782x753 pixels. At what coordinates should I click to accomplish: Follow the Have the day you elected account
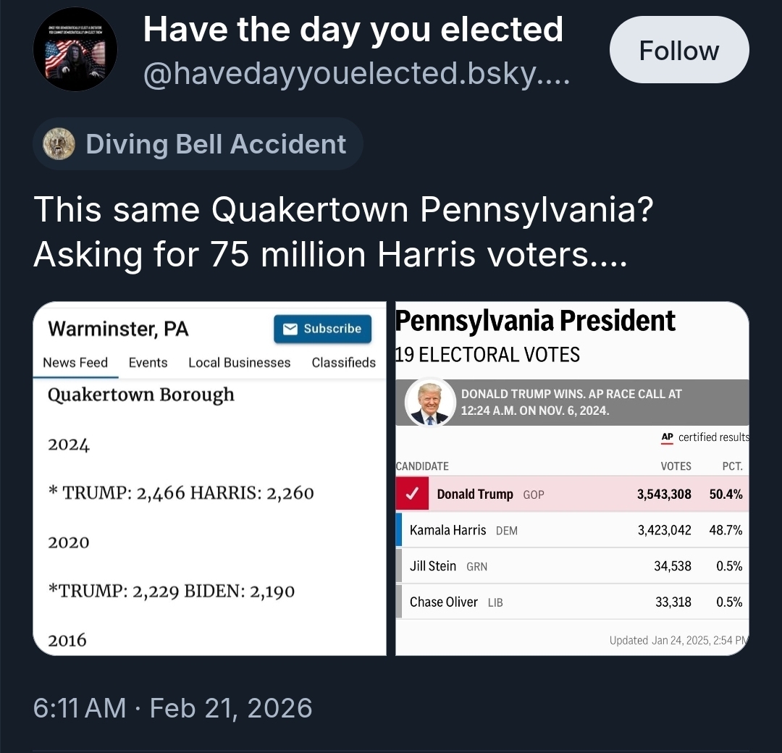pyautogui.click(x=678, y=50)
